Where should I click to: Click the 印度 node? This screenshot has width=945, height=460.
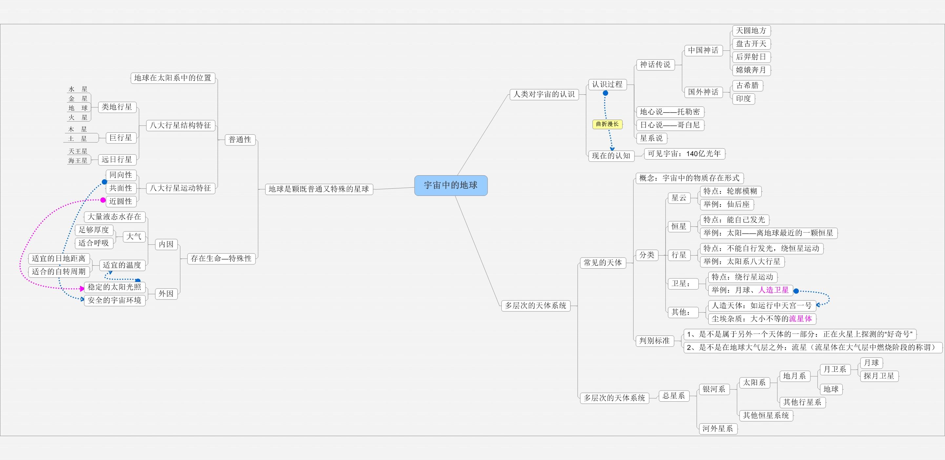pos(744,99)
